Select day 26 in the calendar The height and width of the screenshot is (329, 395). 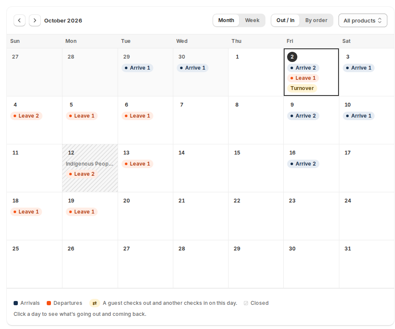(90, 264)
